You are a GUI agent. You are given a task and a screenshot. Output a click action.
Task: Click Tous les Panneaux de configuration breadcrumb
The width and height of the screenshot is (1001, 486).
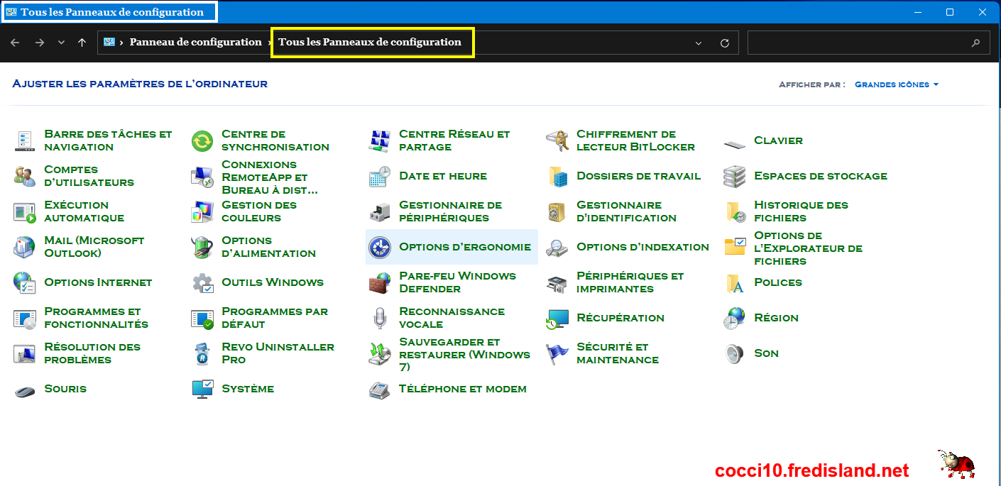click(370, 42)
